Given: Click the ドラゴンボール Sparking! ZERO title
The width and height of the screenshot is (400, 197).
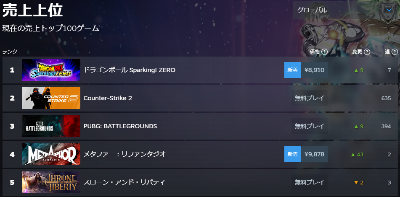Looking at the screenshot, I should 130,70.
